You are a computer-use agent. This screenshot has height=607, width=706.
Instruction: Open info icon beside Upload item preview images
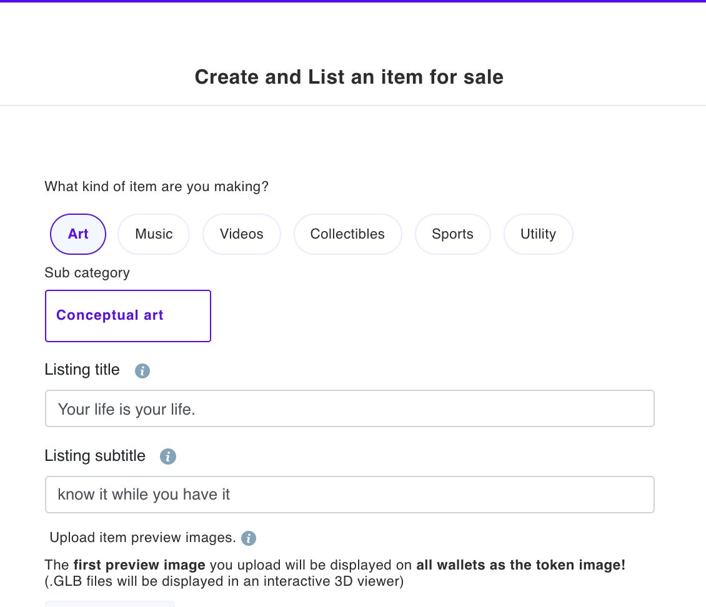point(249,538)
